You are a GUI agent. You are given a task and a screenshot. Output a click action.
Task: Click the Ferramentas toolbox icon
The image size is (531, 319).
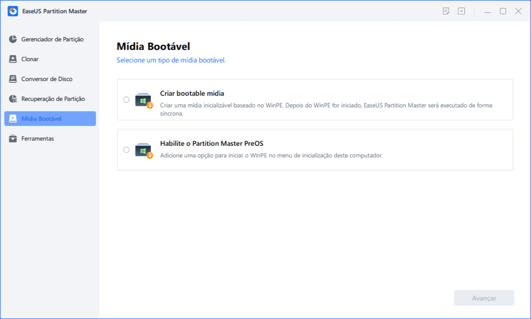pyautogui.click(x=13, y=138)
